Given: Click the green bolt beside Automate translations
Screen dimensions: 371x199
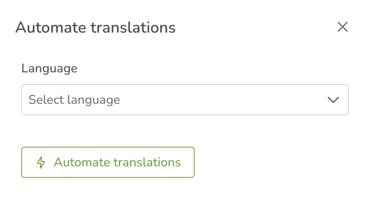Looking at the screenshot, I should (x=41, y=162).
